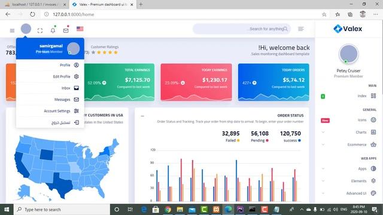Choose Edit Profile in the dropdown
This screenshot has height=215, width=383.
pyautogui.click(x=50, y=76)
